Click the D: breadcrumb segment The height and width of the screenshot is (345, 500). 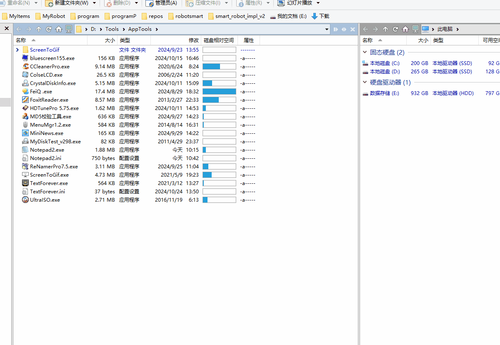click(x=93, y=29)
